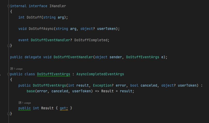This screenshot has width=209, height=123.
Task: Click DoStuffCompleted event name
Action: [91, 40]
